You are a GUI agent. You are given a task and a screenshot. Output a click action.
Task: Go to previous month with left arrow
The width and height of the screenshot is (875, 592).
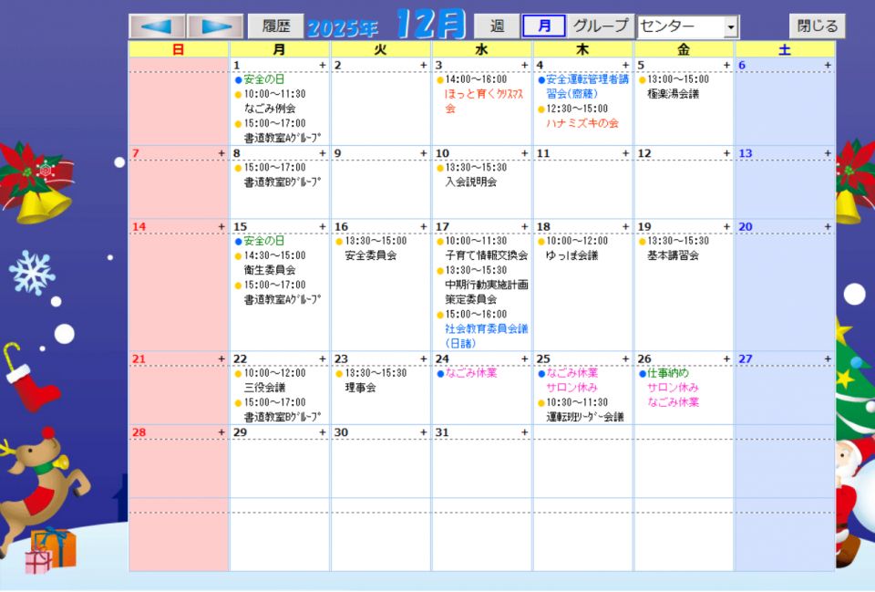click(157, 26)
